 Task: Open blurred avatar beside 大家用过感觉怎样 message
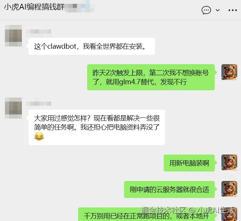[x=13, y=108]
